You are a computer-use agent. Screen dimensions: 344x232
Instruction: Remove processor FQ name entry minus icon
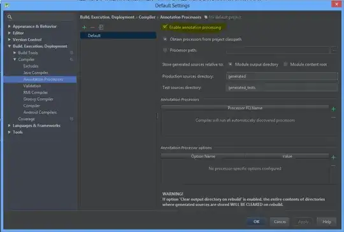tap(333, 118)
